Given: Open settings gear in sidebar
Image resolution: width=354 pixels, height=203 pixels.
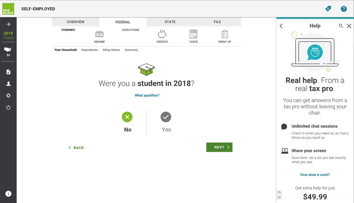Looking at the screenshot, I should 8,95.
